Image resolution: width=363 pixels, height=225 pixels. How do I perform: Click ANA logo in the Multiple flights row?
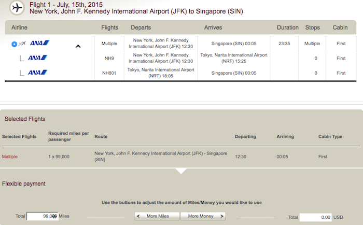click(x=40, y=43)
